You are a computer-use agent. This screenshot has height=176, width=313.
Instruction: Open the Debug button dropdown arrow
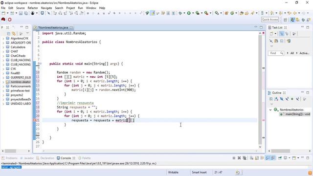[184, 13]
